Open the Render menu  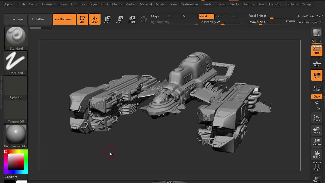click(x=207, y=4)
